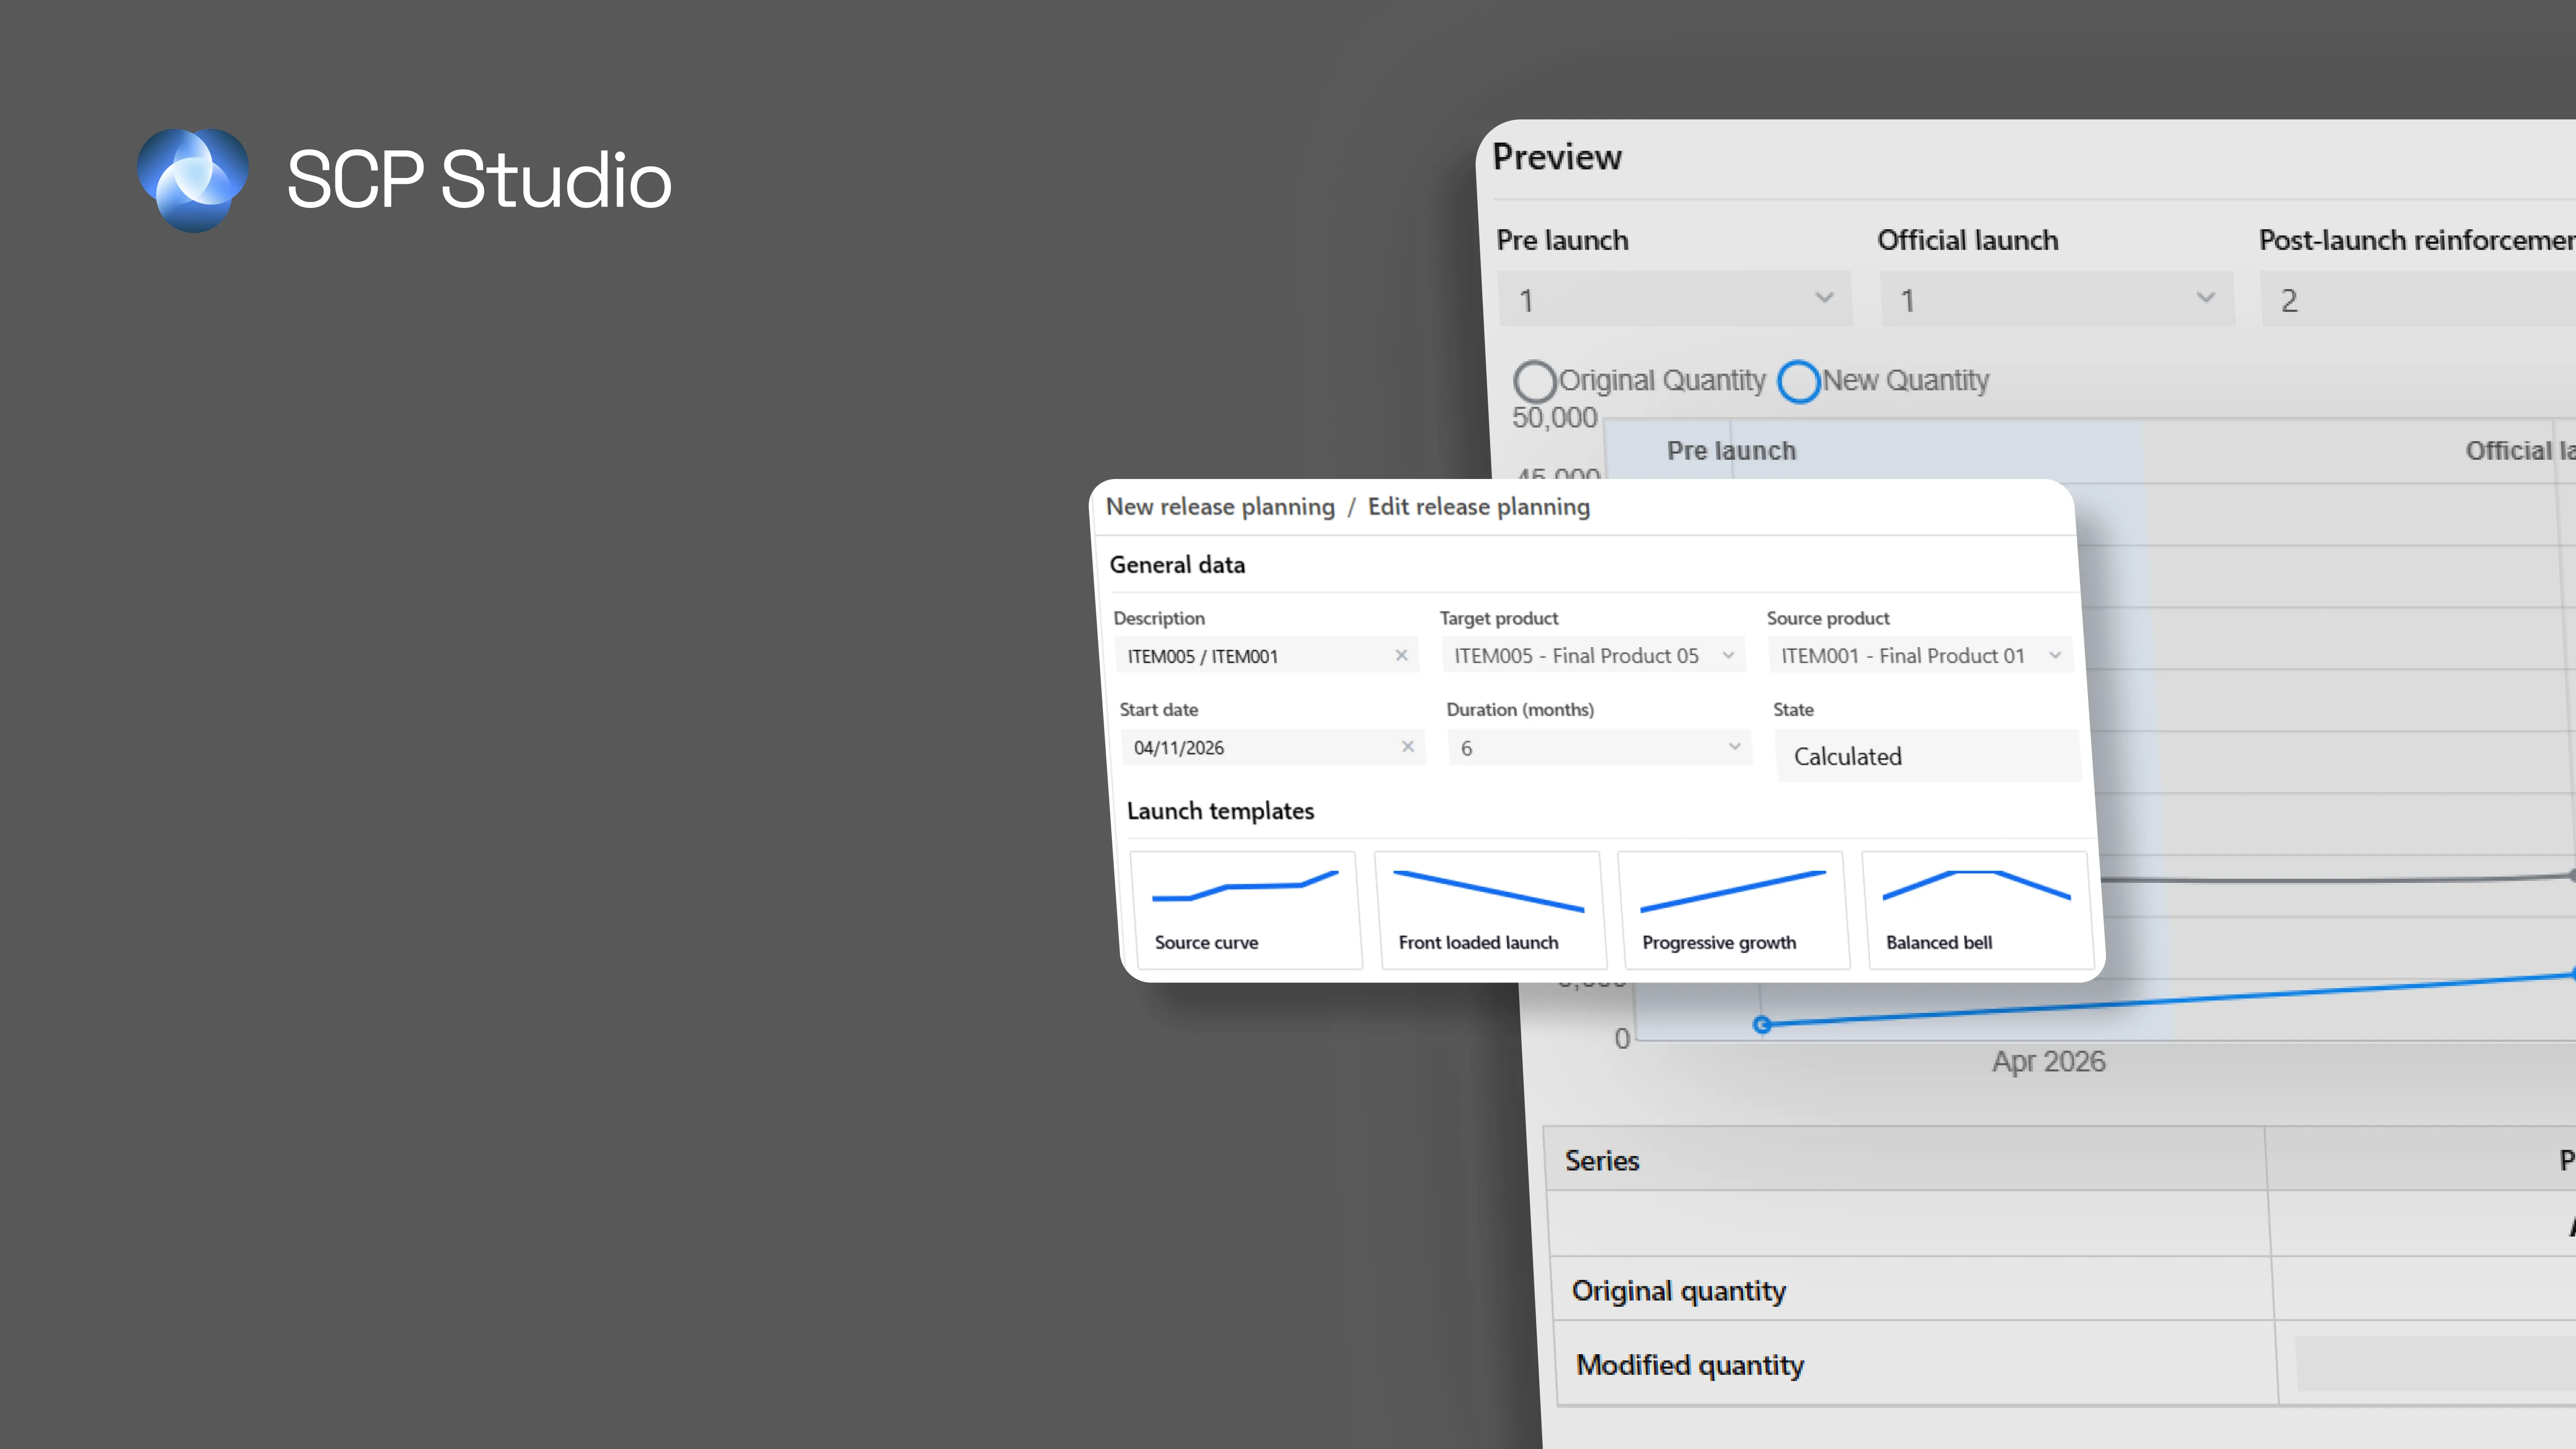Open the Pre launch dropdown
Image resolution: width=2576 pixels, height=1449 pixels.
tap(1675, 299)
